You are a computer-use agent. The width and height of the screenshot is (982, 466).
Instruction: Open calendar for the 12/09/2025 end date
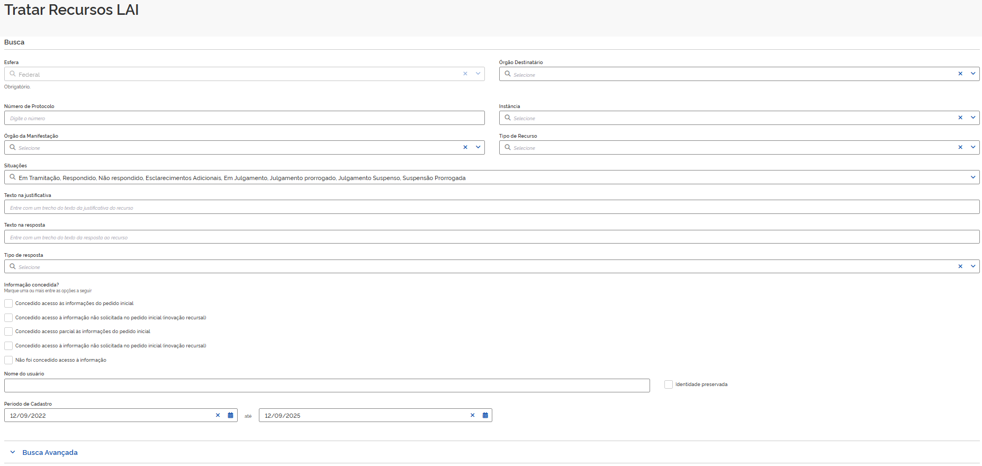pyautogui.click(x=485, y=416)
